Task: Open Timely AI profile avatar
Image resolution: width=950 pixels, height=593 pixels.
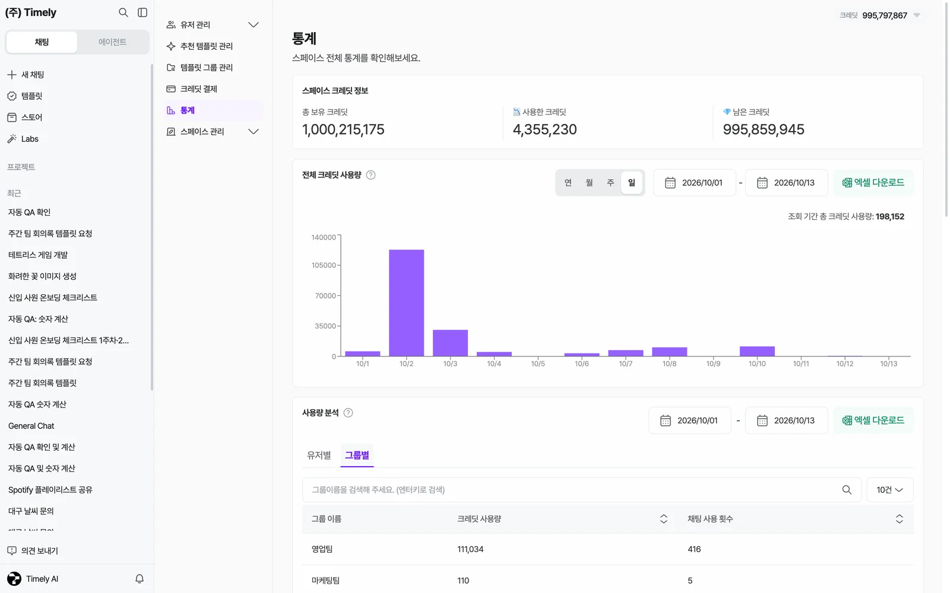Action: tap(14, 579)
